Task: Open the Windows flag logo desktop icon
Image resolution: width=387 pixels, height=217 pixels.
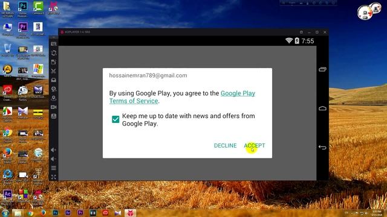Action: click(x=38, y=71)
